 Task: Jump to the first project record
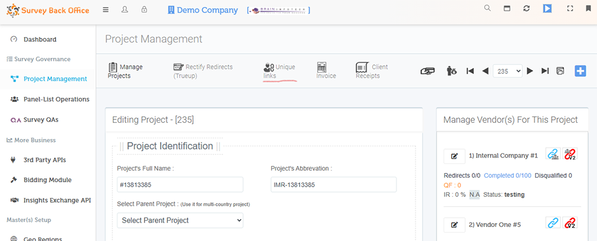pyautogui.click(x=470, y=71)
